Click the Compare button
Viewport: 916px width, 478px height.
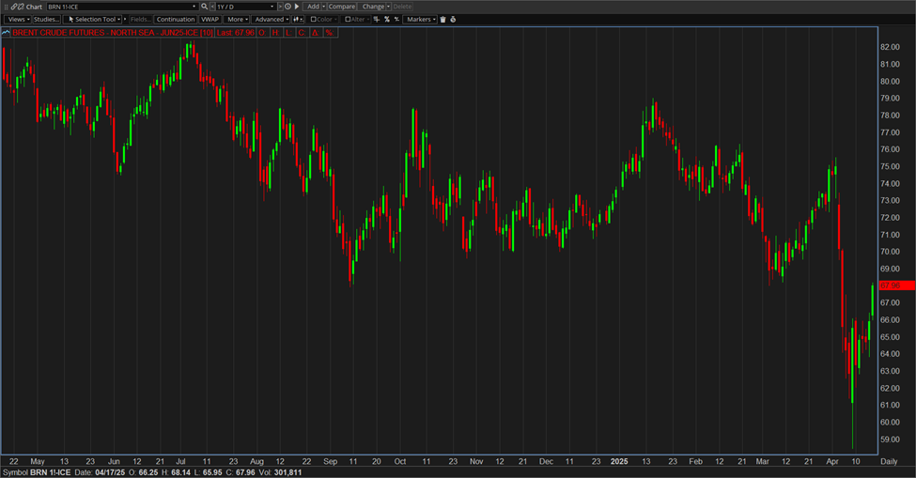(342, 7)
